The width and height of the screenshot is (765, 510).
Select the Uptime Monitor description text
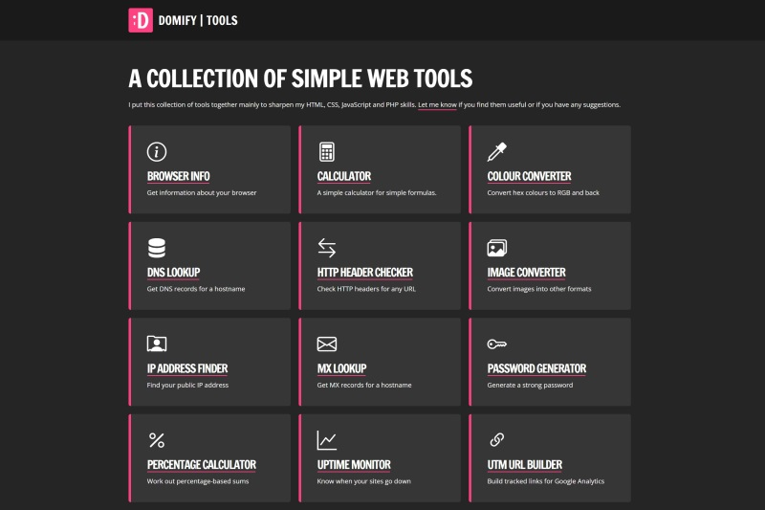point(364,481)
